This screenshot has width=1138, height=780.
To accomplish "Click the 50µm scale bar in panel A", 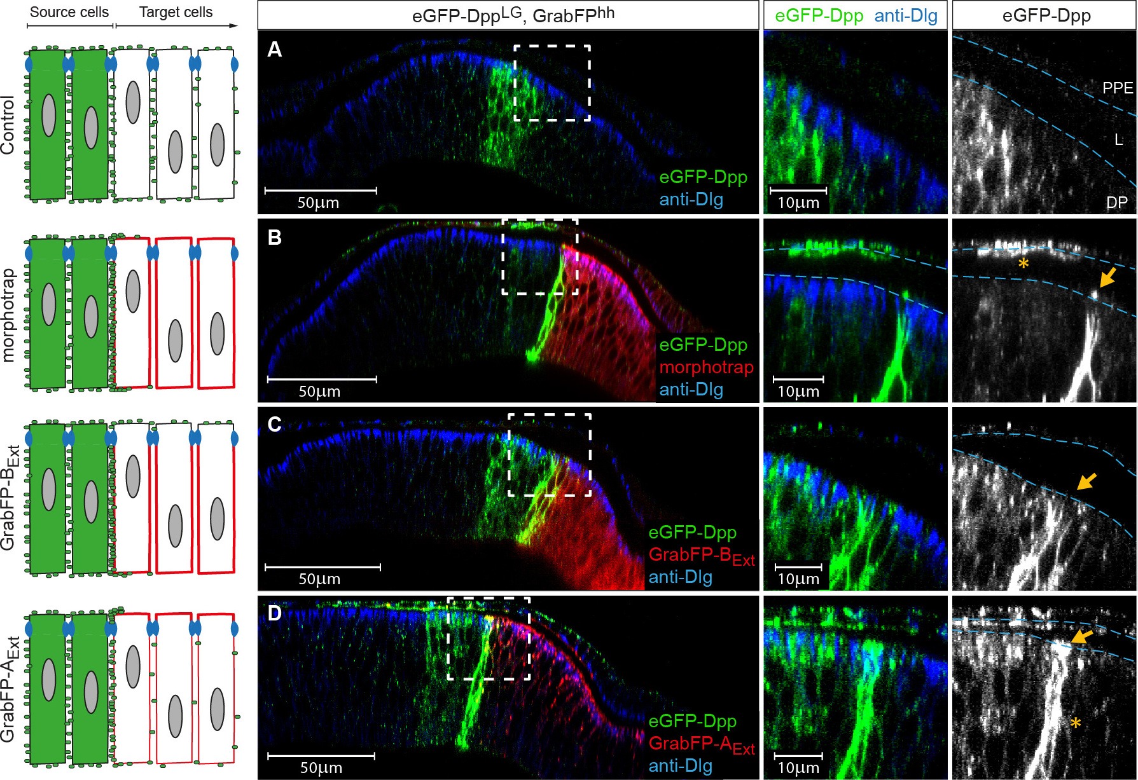I will 320,190.
